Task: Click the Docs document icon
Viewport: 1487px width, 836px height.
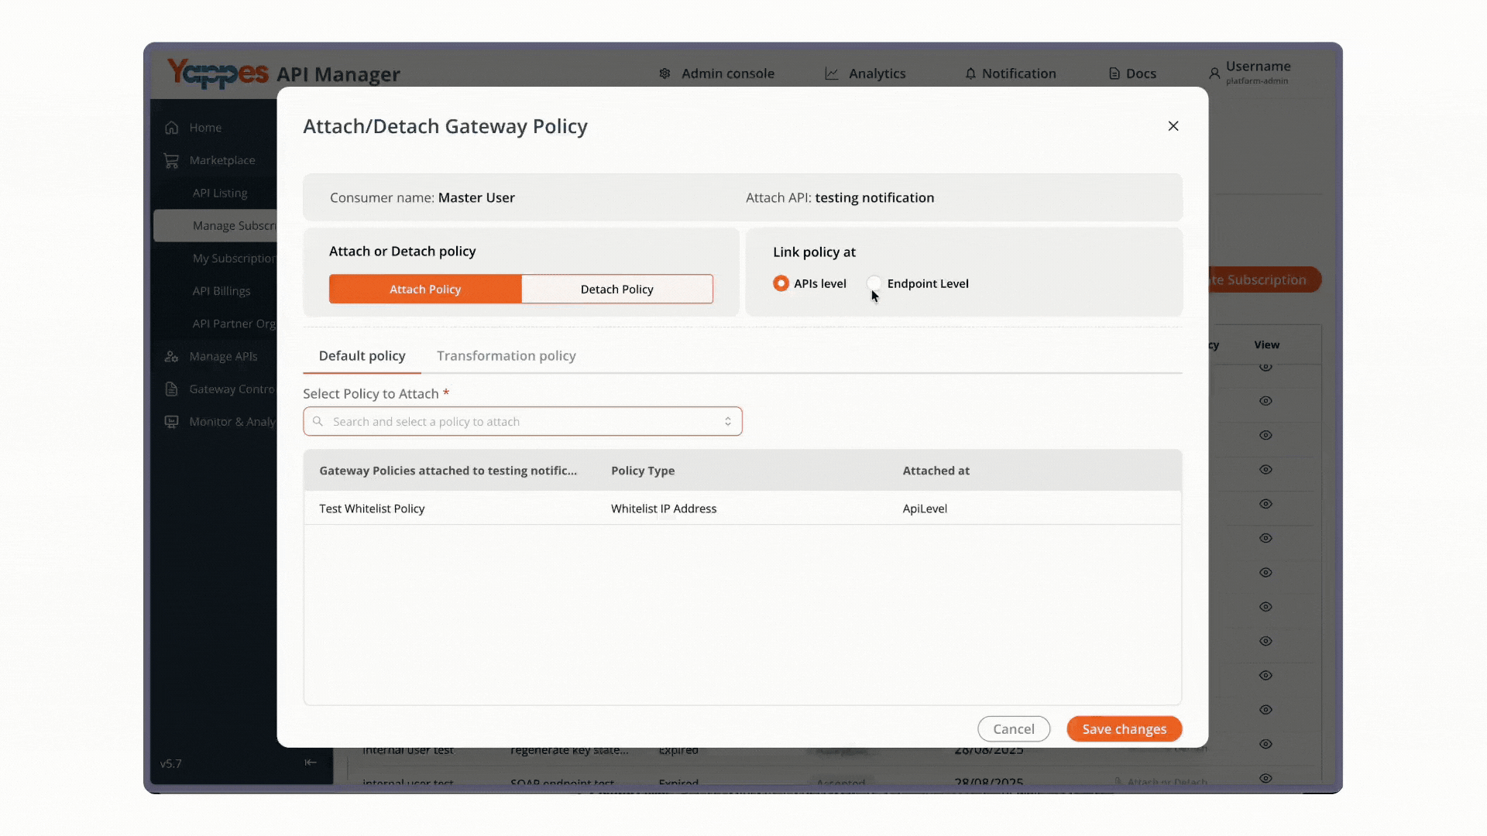Action: (1114, 74)
